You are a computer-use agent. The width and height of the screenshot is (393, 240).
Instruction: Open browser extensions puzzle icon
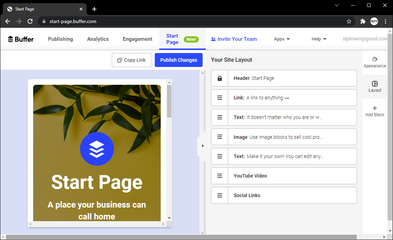tap(363, 22)
